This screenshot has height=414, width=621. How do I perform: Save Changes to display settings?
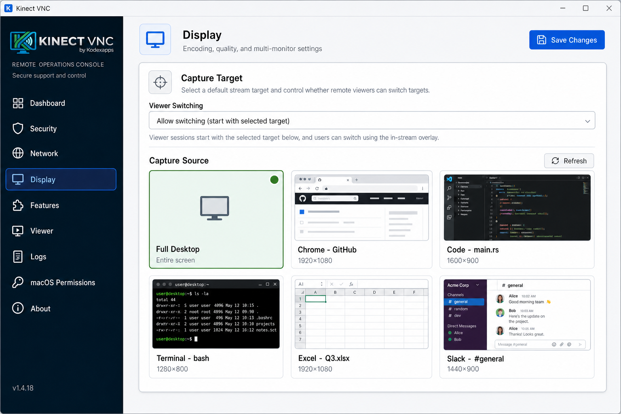(567, 40)
